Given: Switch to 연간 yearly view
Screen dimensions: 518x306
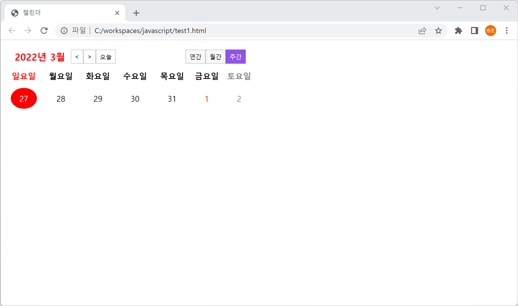Looking at the screenshot, I should [x=196, y=57].
